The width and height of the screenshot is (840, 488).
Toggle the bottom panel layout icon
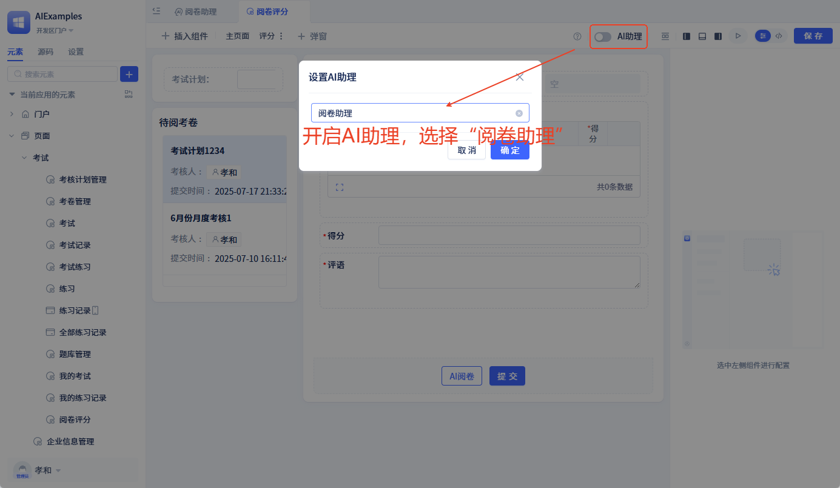(x=702, y=36)
